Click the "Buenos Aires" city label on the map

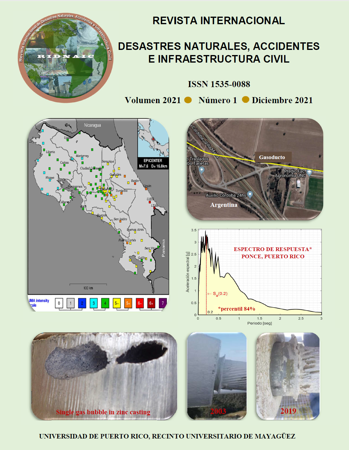[x=135, y=230]
